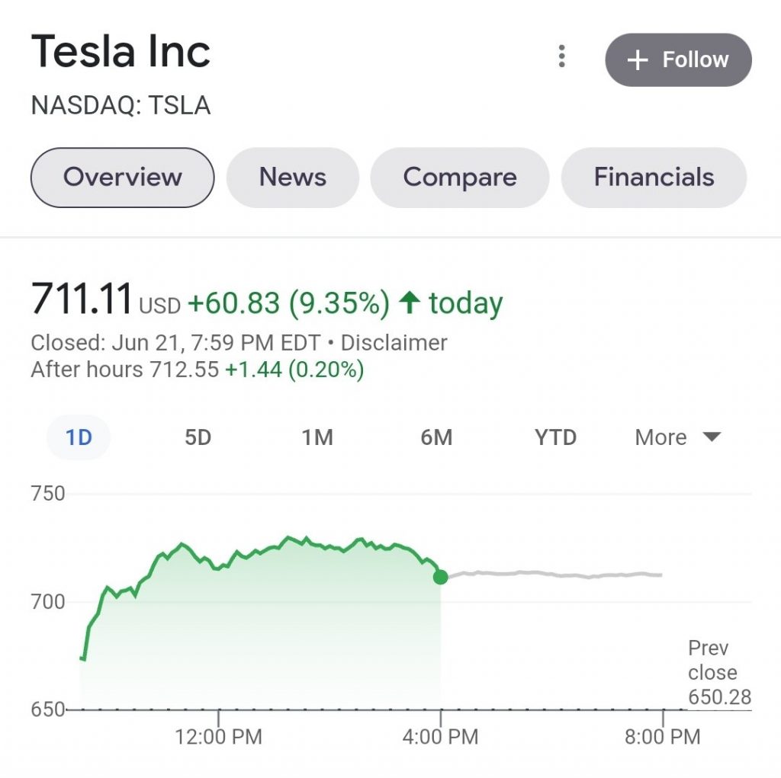Select the Overview tab
This screenshot has height=778, width=781.
122,178
